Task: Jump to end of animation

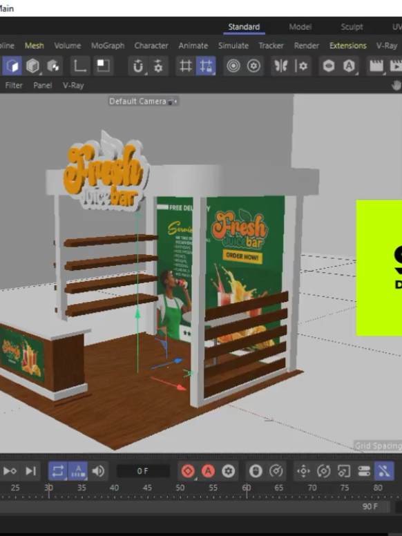Action: (x=31, y=470)
